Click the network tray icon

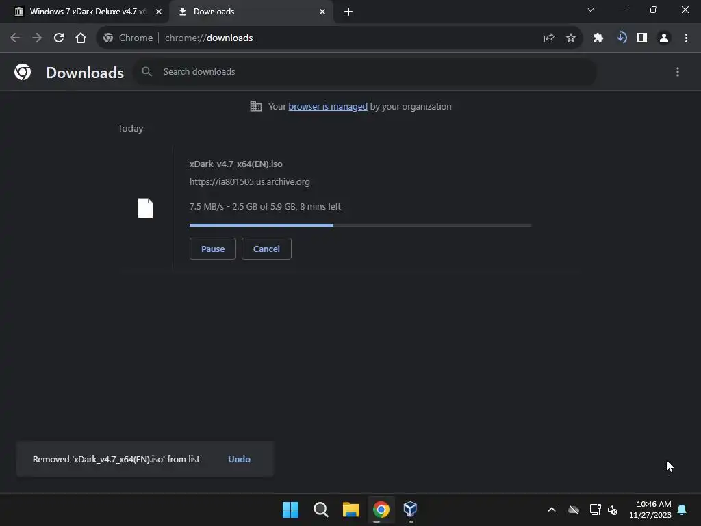pos(595,510)
